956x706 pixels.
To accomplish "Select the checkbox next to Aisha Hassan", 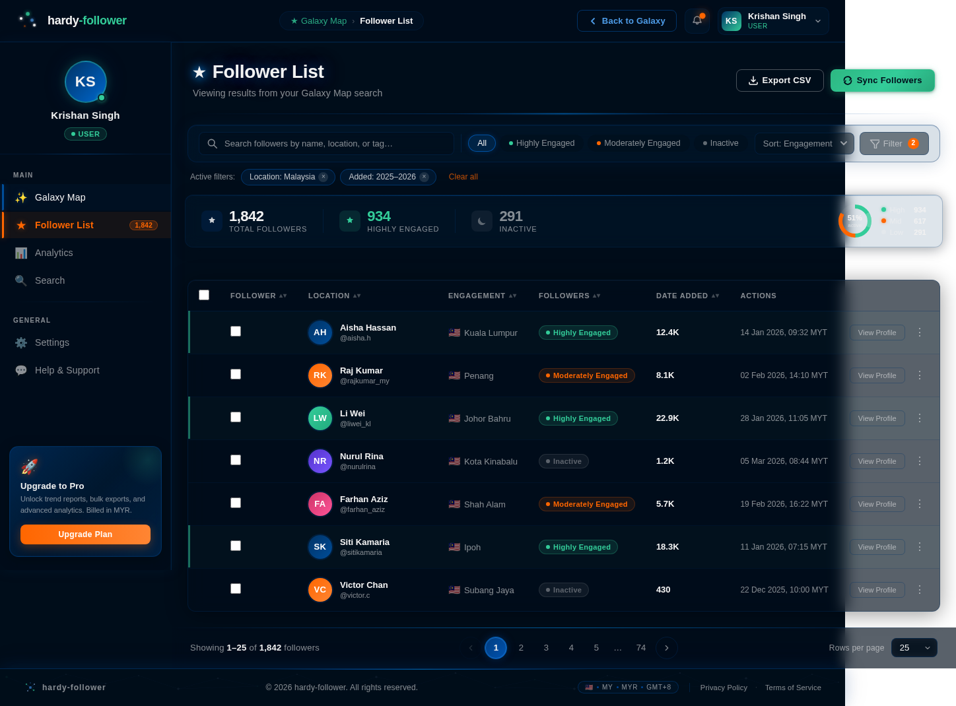I will 236,331.
